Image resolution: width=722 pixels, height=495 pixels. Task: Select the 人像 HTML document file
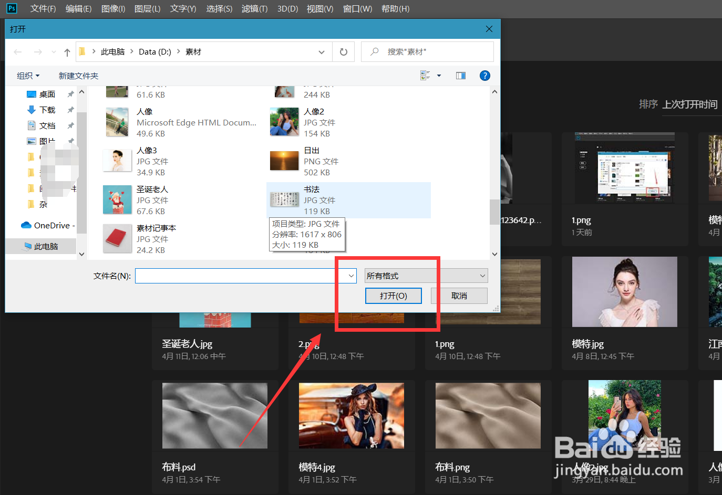(181, 122)
